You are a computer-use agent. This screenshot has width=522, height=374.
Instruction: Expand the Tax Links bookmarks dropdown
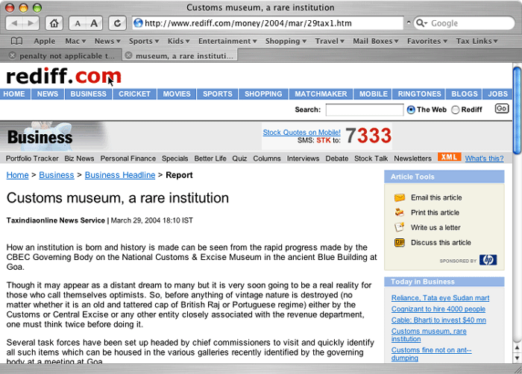[x=477, y=41]
